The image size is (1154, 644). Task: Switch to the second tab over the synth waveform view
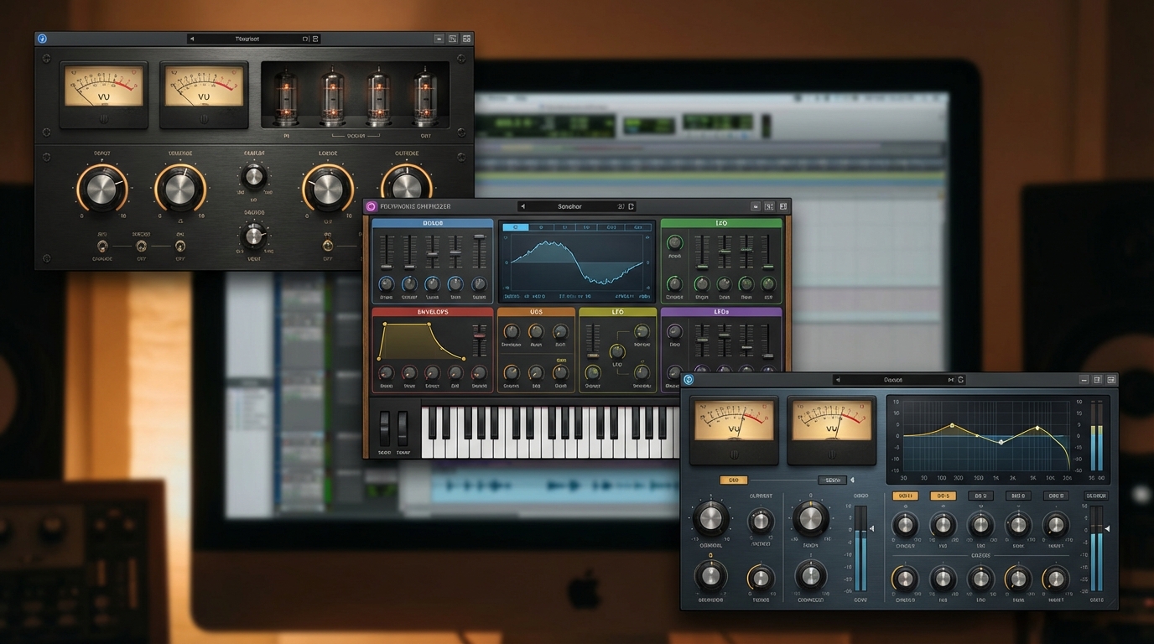pos(541,226)
